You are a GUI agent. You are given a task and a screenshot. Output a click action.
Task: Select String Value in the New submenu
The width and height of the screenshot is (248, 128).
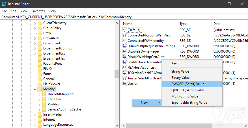tap(180, 71)
